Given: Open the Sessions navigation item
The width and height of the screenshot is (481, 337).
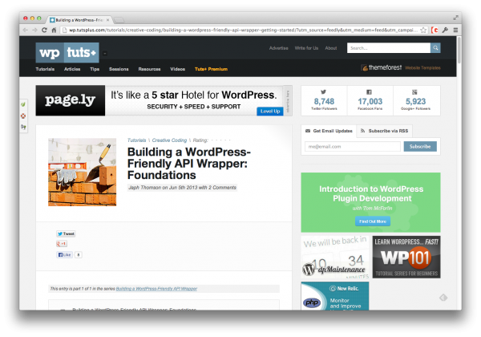Looking at the screenshot, I should [x=119, y=69].
